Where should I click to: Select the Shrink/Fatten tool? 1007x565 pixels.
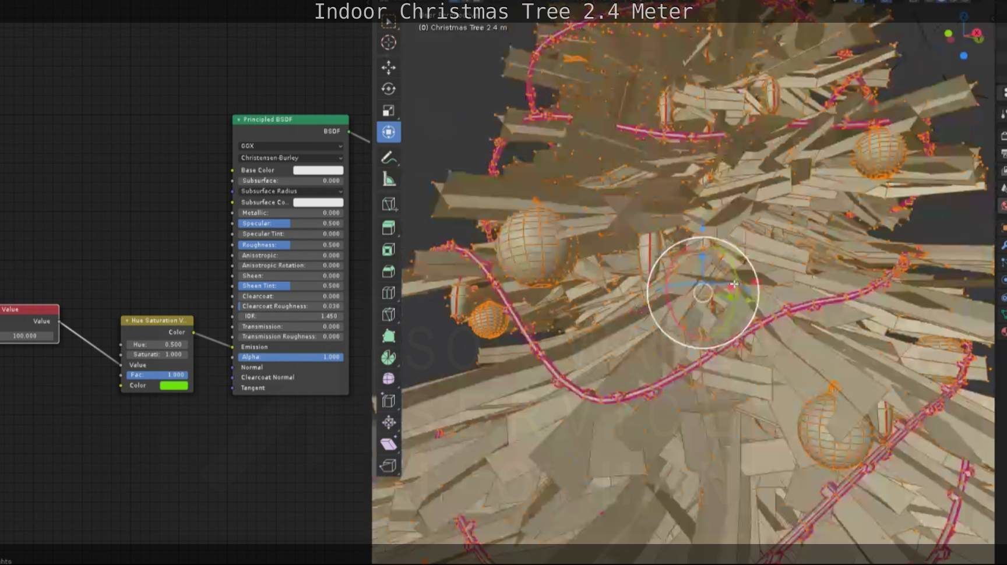(x=389, y=422)
